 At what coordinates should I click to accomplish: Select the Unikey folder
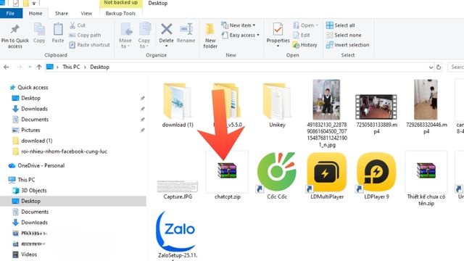277,105
